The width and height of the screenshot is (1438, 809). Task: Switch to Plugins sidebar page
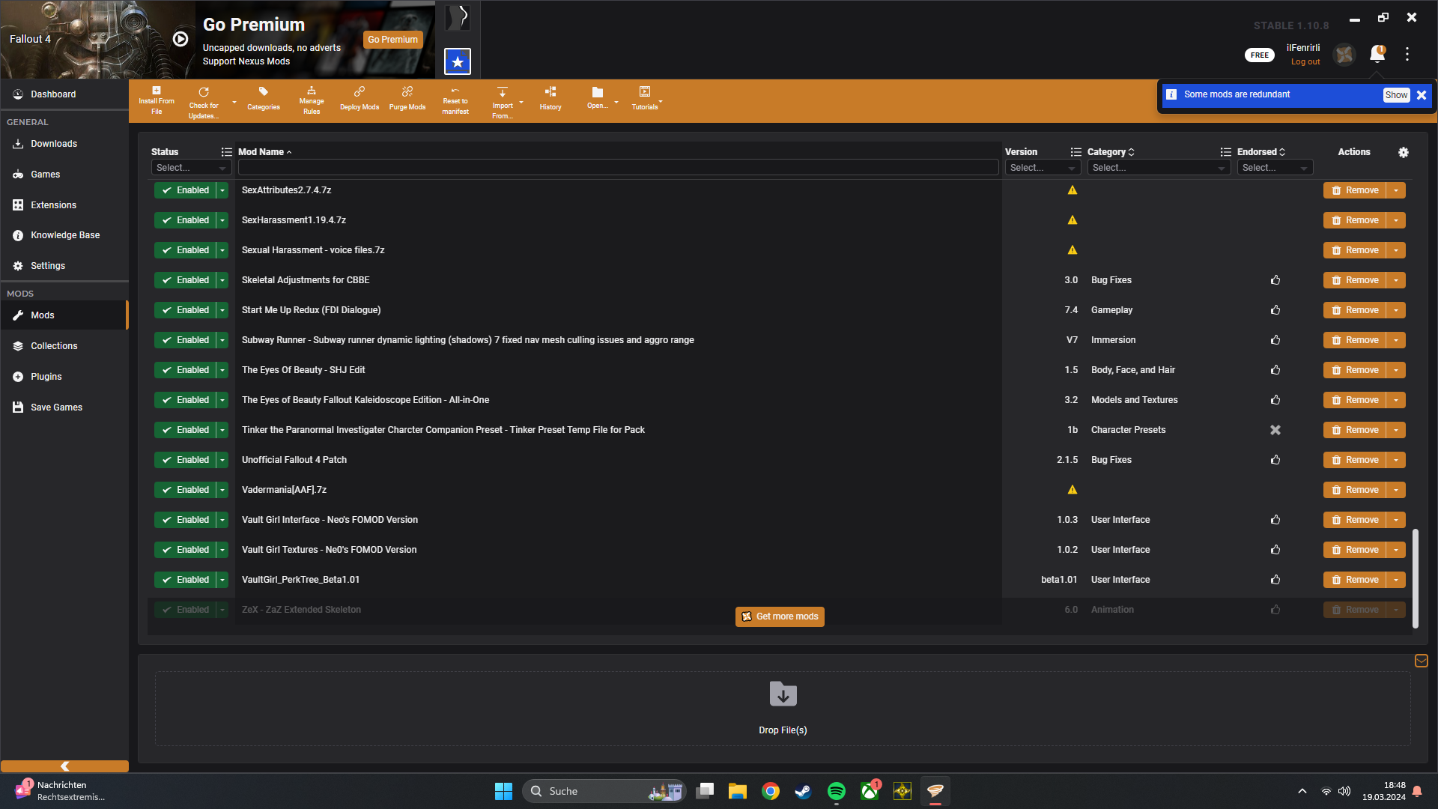coord(64,377)
